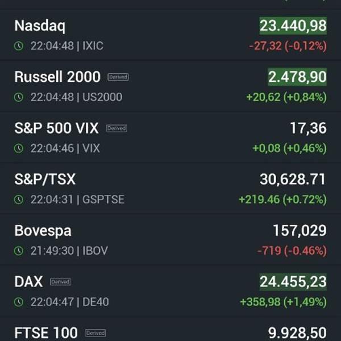This screenshot has height=341, width=341.
Task: Tap the Derived badge next to FTSE 100
Action: (x=95, y=333)
